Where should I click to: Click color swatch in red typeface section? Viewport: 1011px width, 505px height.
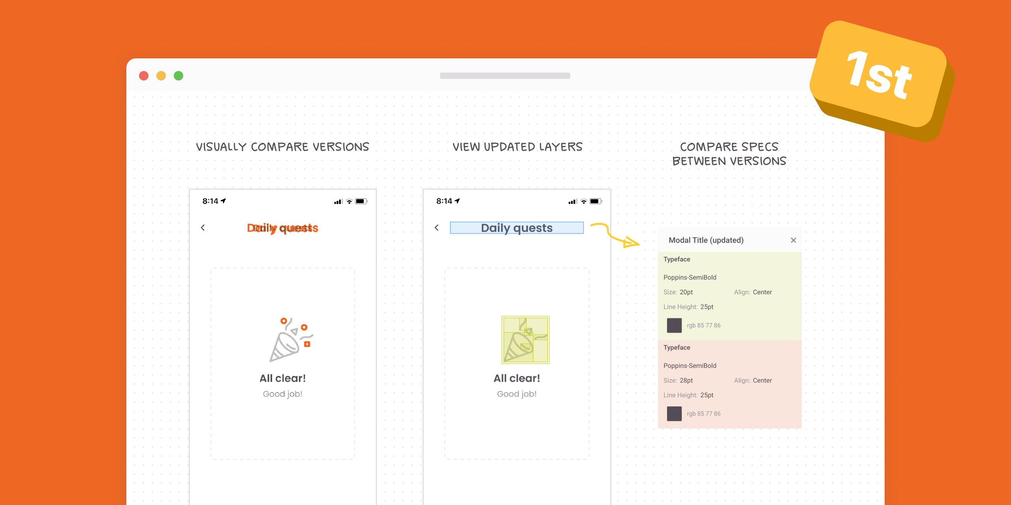(x=674, y=414)
